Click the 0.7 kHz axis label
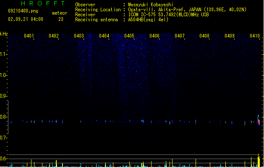This screenshot has width=264, height=167. (x=3, y=138)
